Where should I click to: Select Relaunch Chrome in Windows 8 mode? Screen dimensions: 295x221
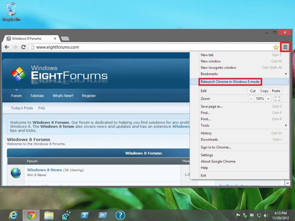pyautogui.click(x=230, y=82)
